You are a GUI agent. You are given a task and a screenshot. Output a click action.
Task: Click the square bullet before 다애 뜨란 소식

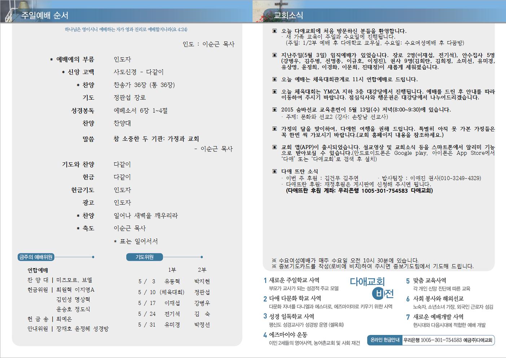274,171
